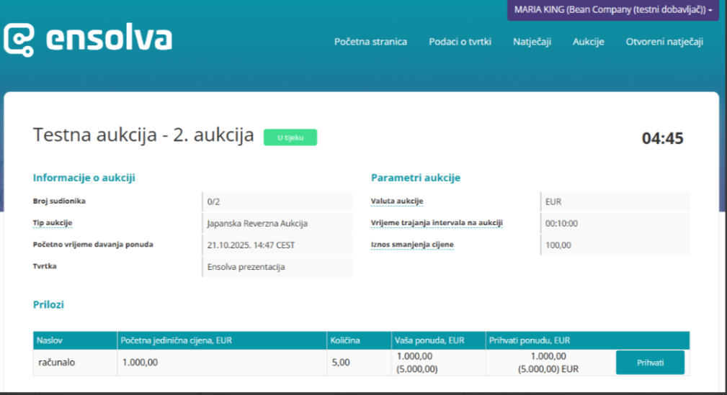Click the U tijeku status badge
This screenshot has height=395, width=727.
pyautogui.click(x=290, y=137)
